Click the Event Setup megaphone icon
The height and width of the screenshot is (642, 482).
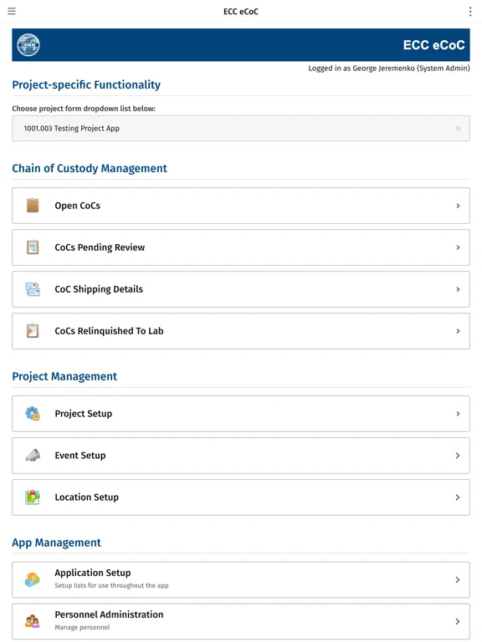click(33, 456)
